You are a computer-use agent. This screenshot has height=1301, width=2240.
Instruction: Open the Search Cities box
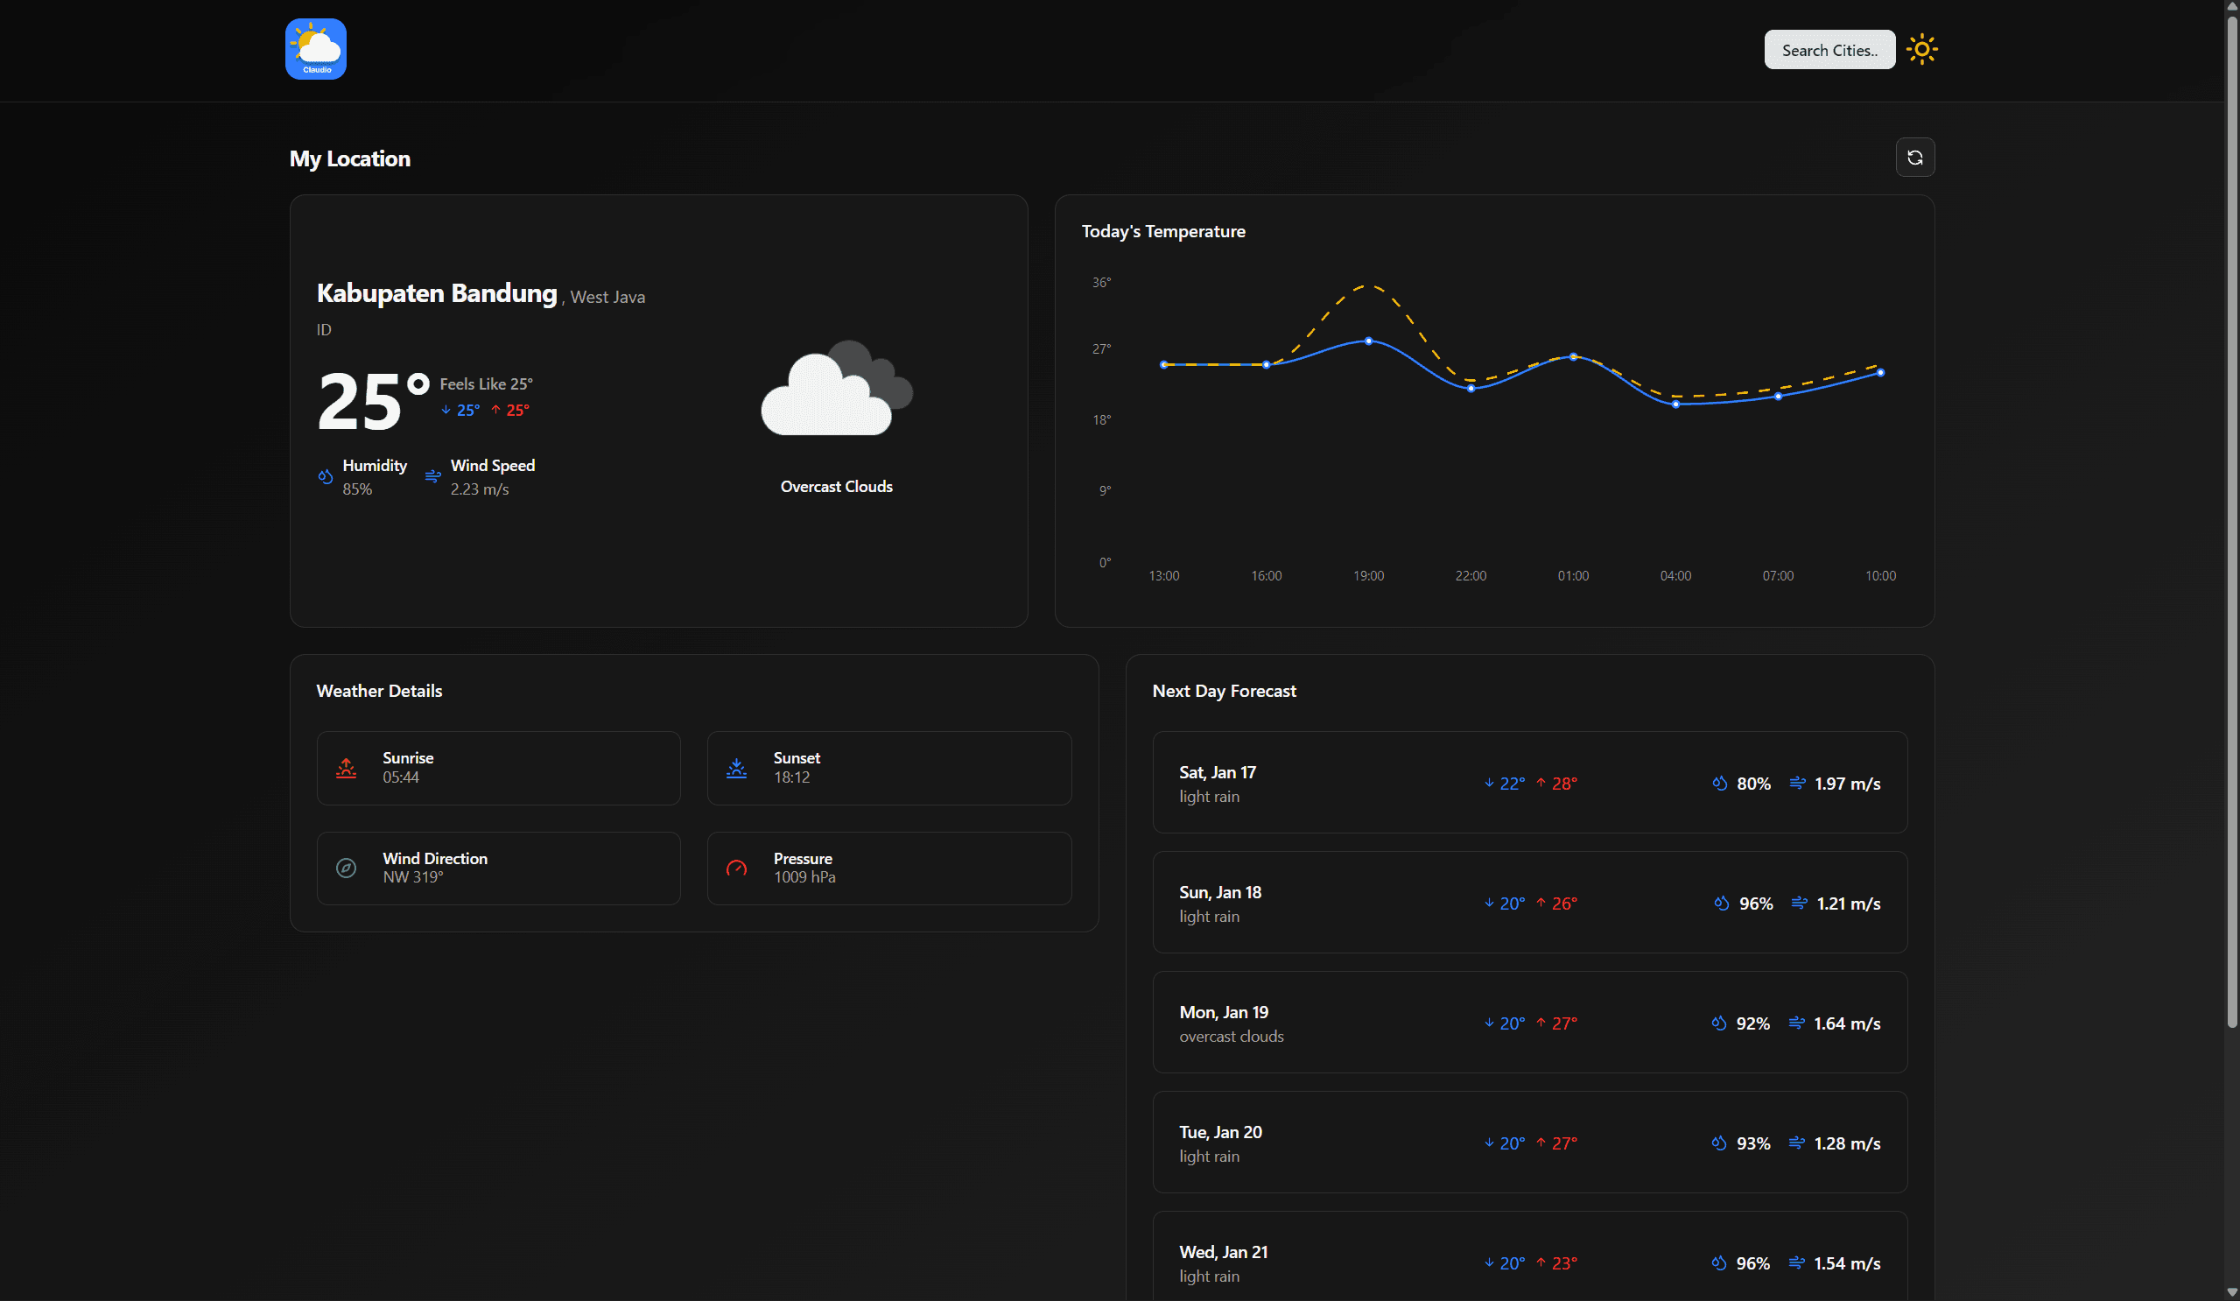coord(1829,50)
